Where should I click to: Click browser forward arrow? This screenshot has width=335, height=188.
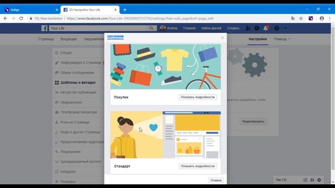[13, 19]
